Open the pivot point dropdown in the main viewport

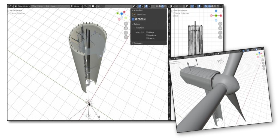[85, 6]
